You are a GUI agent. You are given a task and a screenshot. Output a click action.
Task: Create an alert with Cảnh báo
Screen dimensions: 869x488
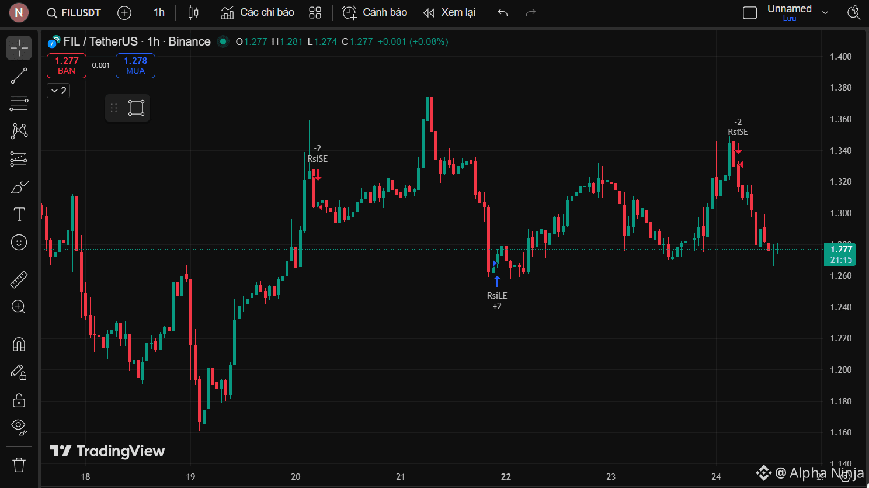click(375, 13)
